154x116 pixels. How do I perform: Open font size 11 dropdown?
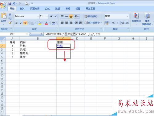pos(47,16)
